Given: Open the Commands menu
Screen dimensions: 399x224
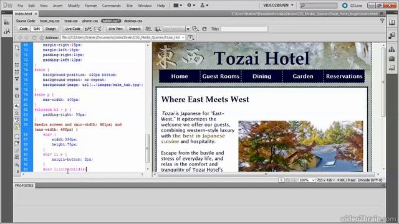Looking at the screenshot, I should point(111,6).
